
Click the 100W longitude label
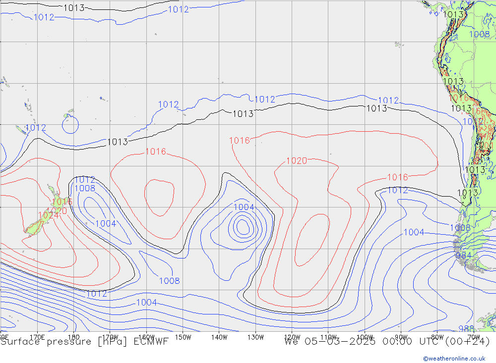point(365,337)
